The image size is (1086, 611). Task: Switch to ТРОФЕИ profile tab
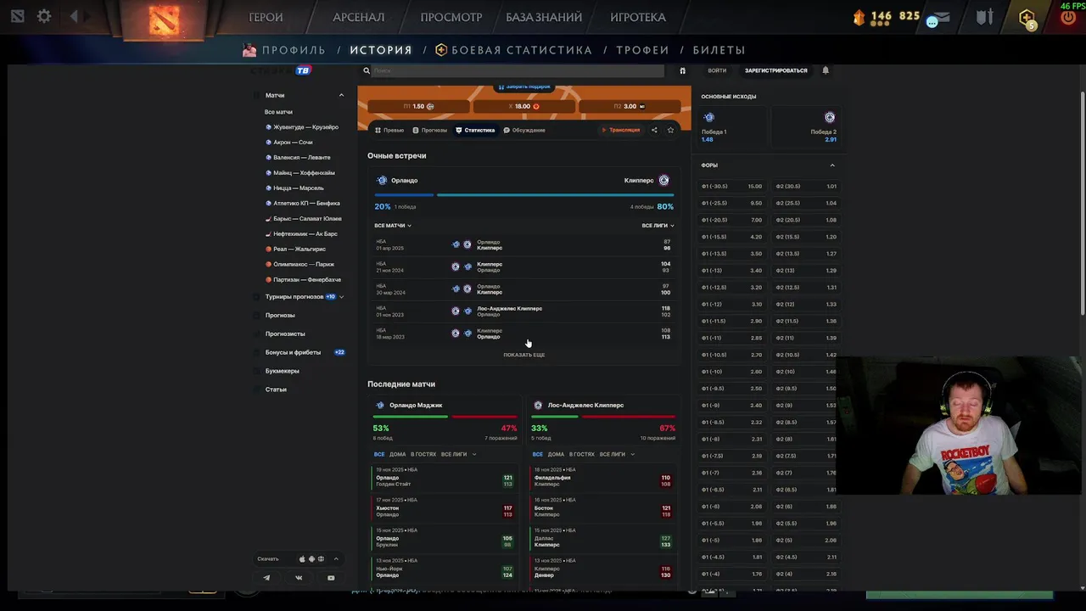(642, 50)
